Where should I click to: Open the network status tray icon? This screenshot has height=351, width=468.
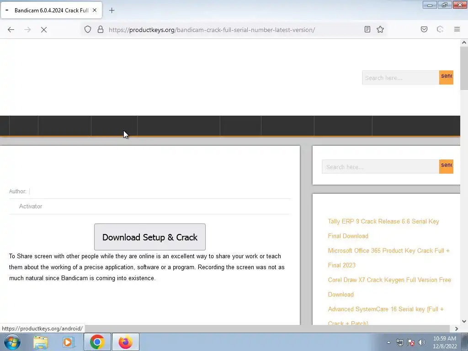tap(399, 342)
